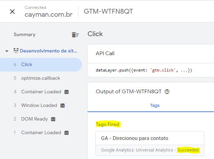Select event 5 optimize.callback

tap(41, 78)
